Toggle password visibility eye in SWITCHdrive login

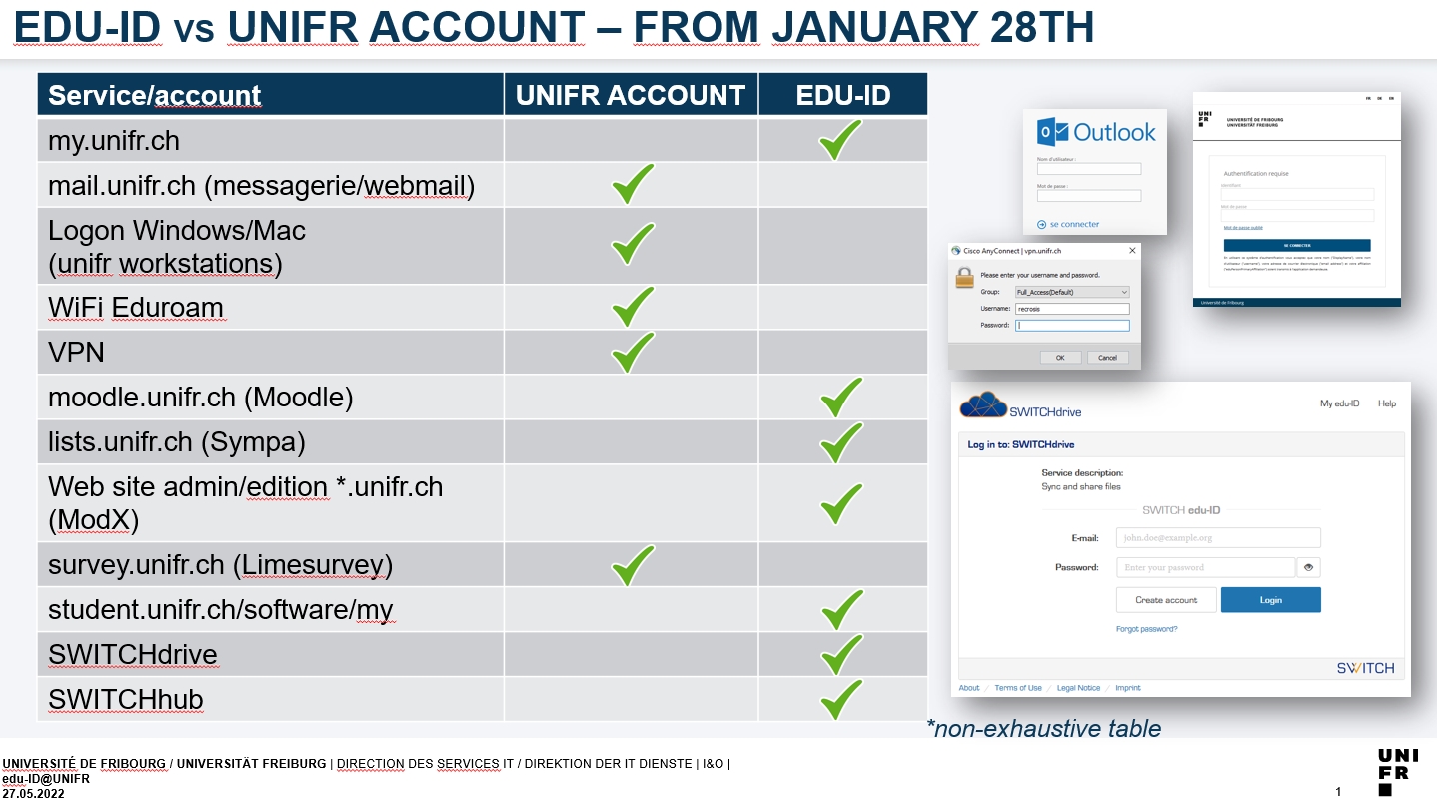pos(1309,567)
